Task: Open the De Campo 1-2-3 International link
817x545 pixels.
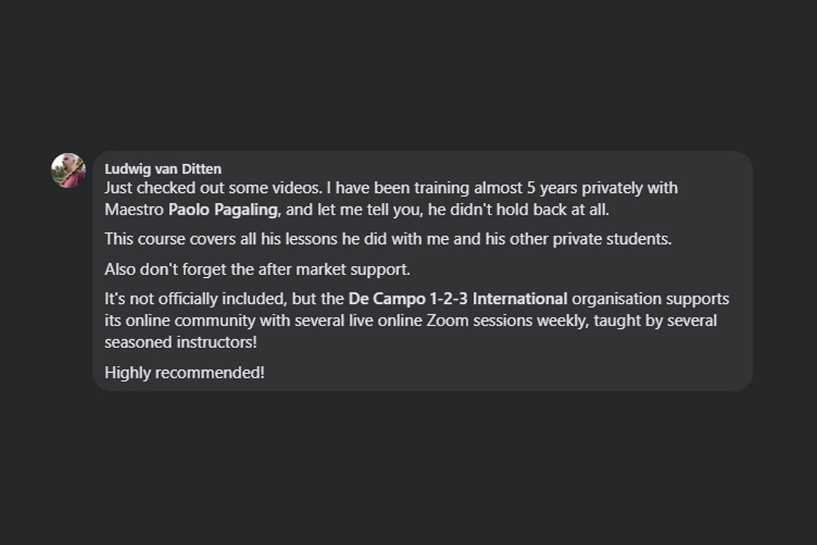Action: click(x=458, y=298)
